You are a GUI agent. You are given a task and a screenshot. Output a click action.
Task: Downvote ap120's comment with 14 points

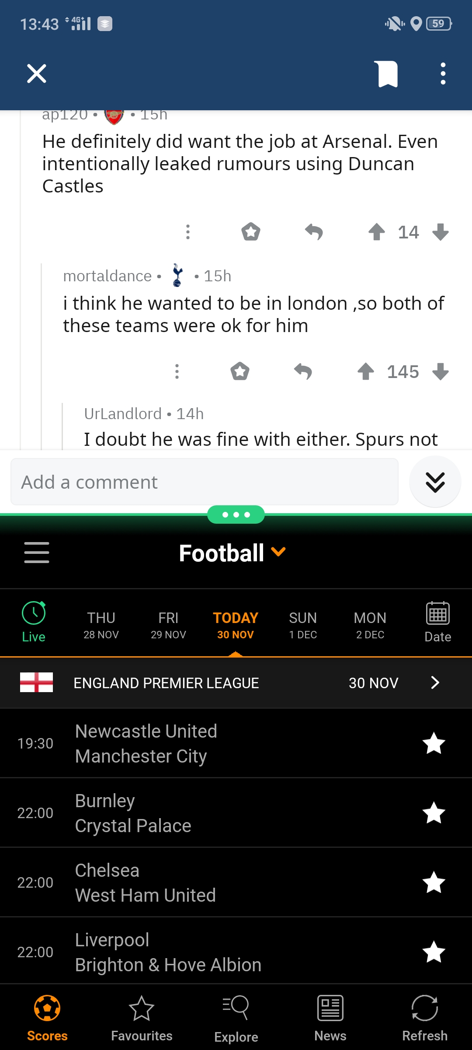click(440, 232)
